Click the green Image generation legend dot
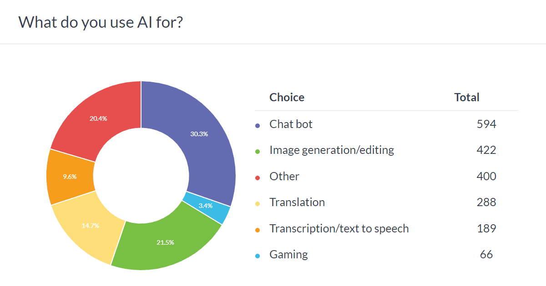This screenshot has width=546, height=286. [258, 151]
